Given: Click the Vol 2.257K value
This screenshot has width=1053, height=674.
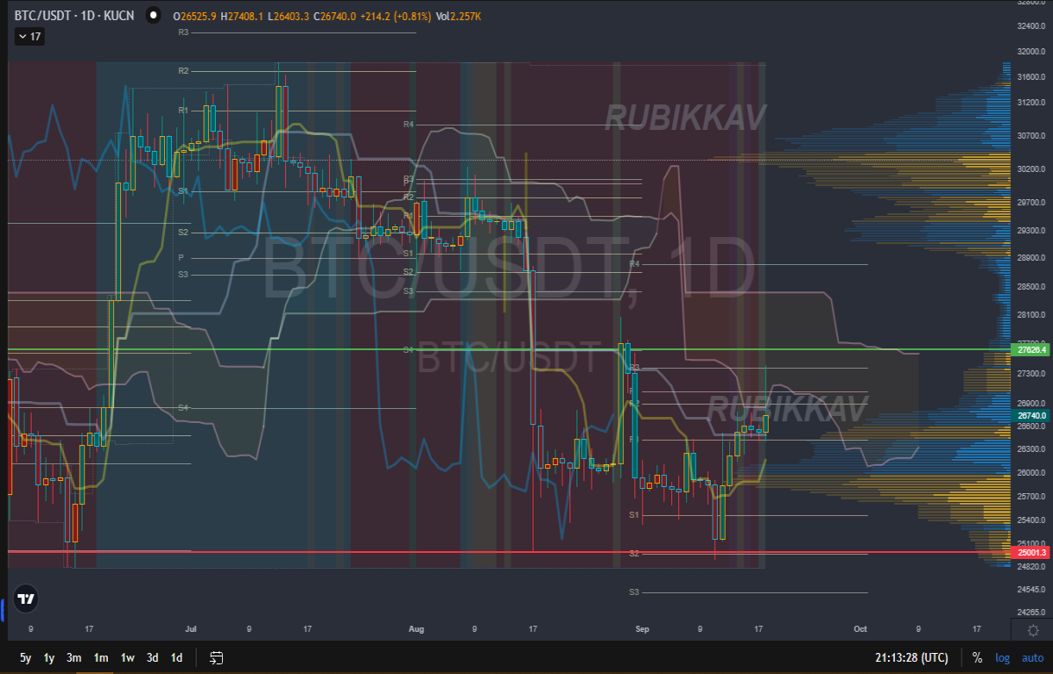Looking at the screenshot, I should pos(460,17).
